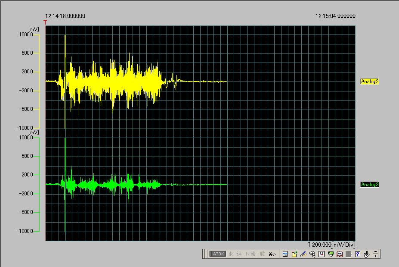The image size is (399, 267).
Task: Click the start time 12:14:18.000000
Action: [65, 16]
